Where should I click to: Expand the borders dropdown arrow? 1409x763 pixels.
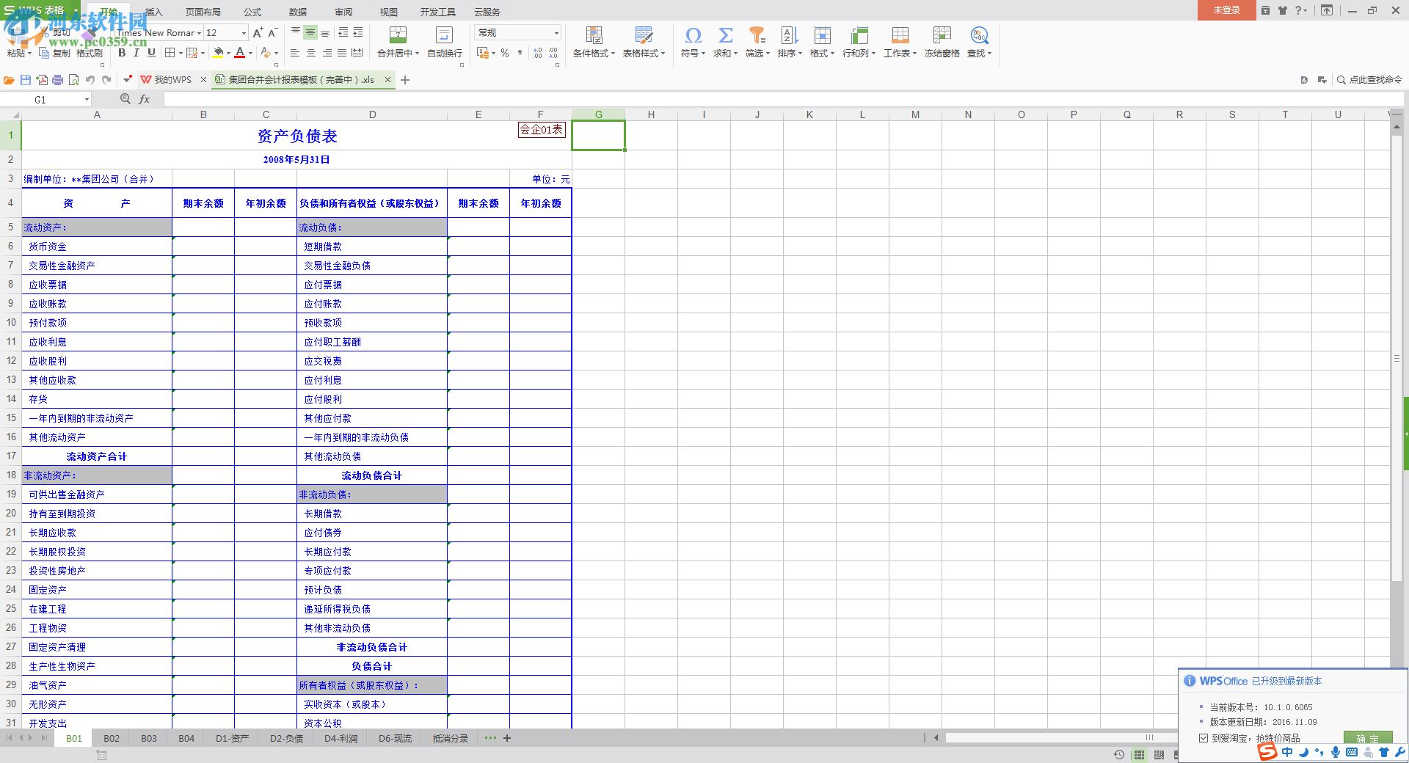[x=181, y=53]
